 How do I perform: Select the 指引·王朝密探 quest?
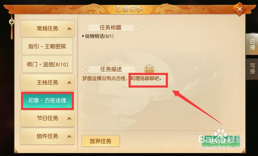[x=47, y=46]
